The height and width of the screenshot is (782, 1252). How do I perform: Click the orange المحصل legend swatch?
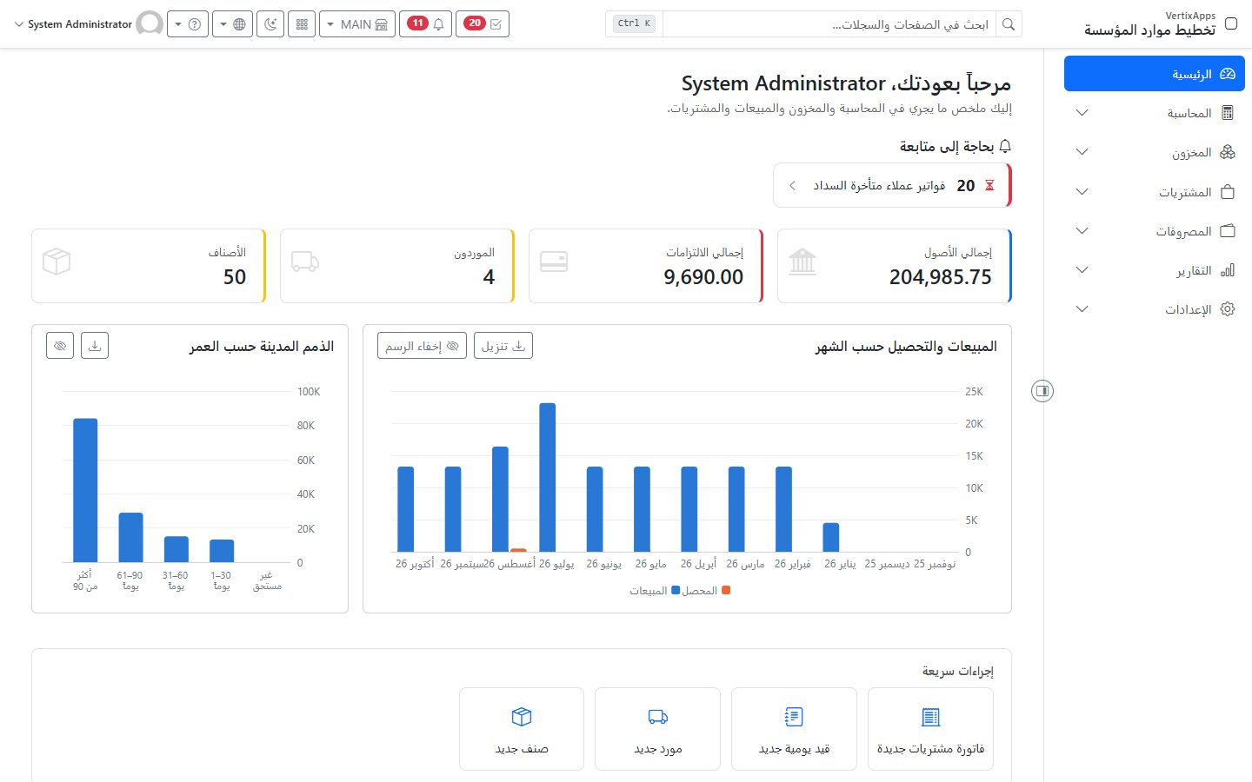coord(726,591)
